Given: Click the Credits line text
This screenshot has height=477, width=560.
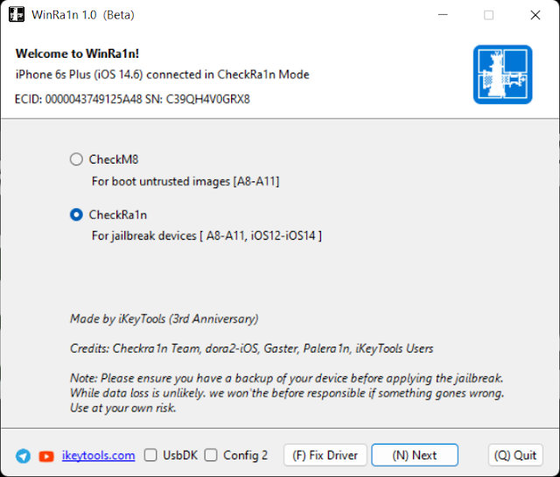Looking at the screenshot, I should click(x=252, y=348).
